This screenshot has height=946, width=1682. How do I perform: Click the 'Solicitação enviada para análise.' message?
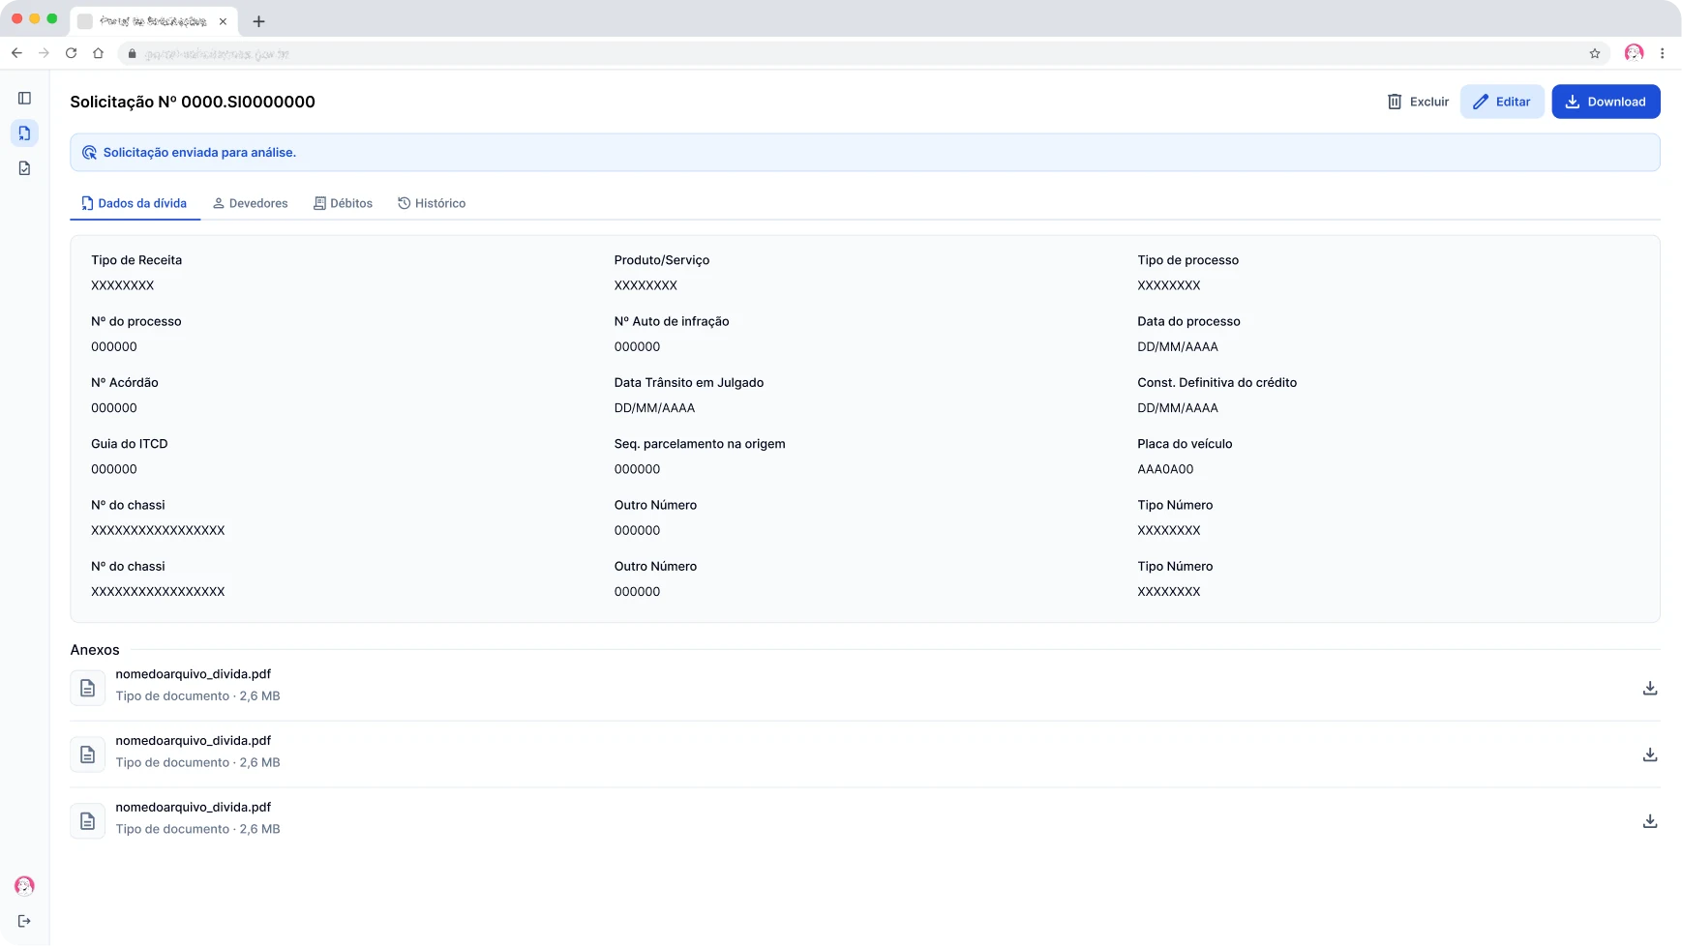pyautogui.click(x=199, y=153)
